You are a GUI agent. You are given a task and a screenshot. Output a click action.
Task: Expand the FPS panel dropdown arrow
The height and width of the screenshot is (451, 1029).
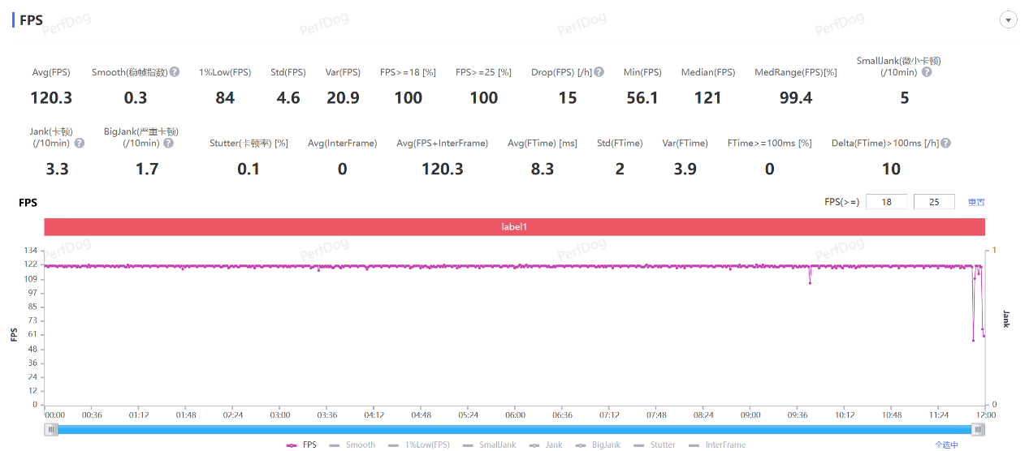[1009, 20]
